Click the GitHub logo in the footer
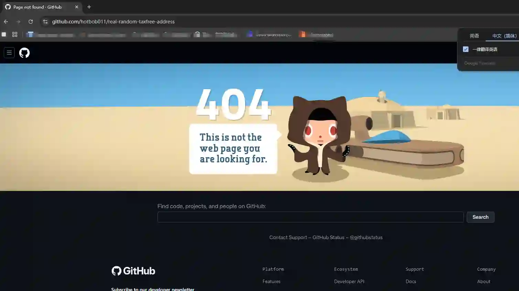The image size is (519, 291). click(133, 271)
